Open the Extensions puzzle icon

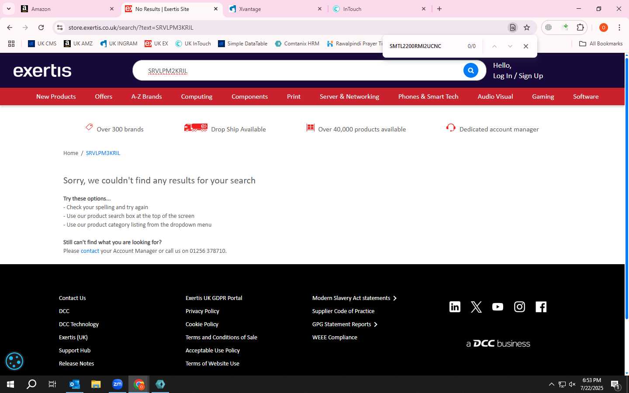tap(580, 28)
